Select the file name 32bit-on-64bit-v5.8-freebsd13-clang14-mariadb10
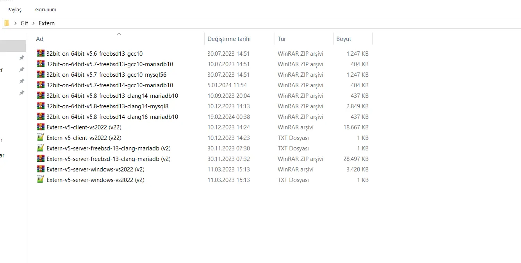Viewport: 521px width, 263px height. (x=112, y=96)
